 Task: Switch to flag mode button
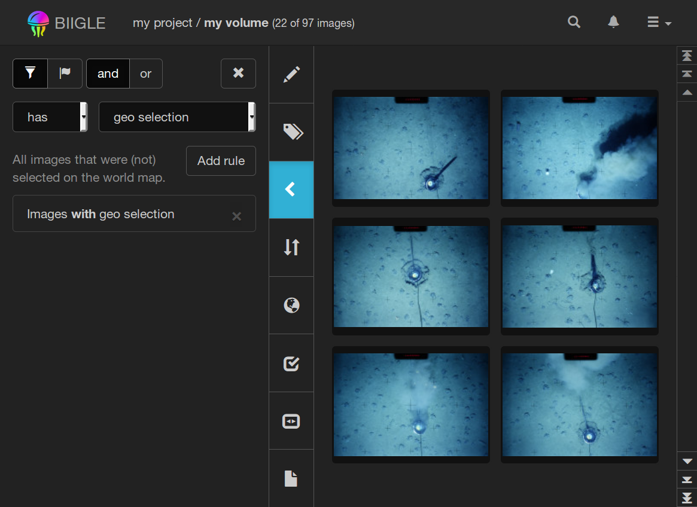coord(65,74)
